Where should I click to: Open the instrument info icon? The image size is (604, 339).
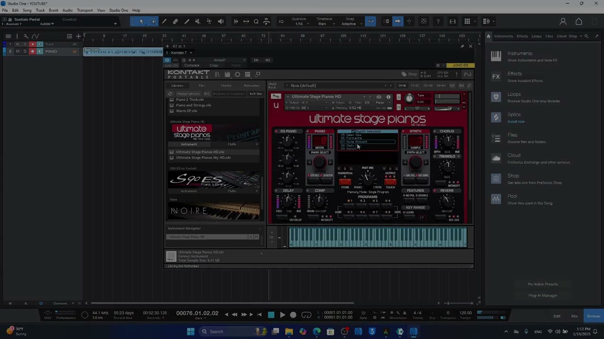coord(388,97)
